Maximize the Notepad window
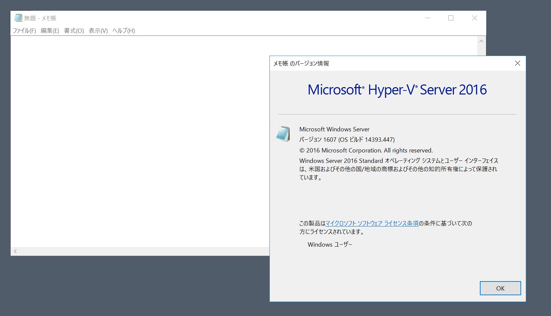 451,18
